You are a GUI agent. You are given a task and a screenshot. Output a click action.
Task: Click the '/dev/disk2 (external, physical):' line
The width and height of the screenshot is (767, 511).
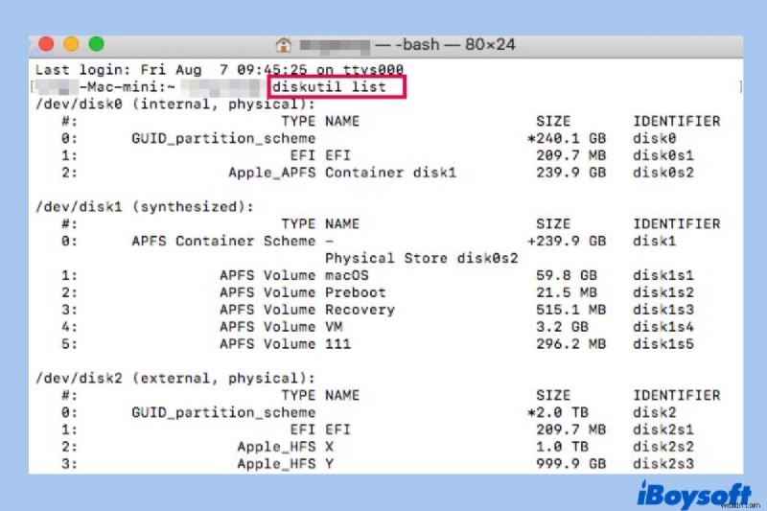coord(175,378)
